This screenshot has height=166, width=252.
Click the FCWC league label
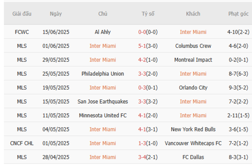(x=22, y=32)
